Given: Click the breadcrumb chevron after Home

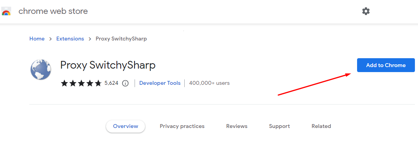Looking at the screenshot, I should click(51, 39).
